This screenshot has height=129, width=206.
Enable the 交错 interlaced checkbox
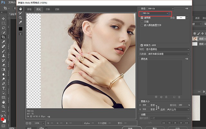pos(142,21)
